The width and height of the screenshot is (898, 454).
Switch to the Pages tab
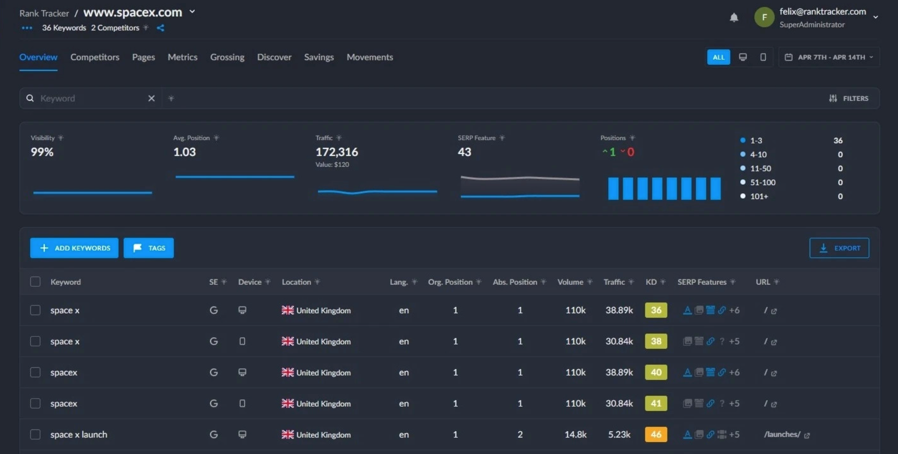[143, 57]
